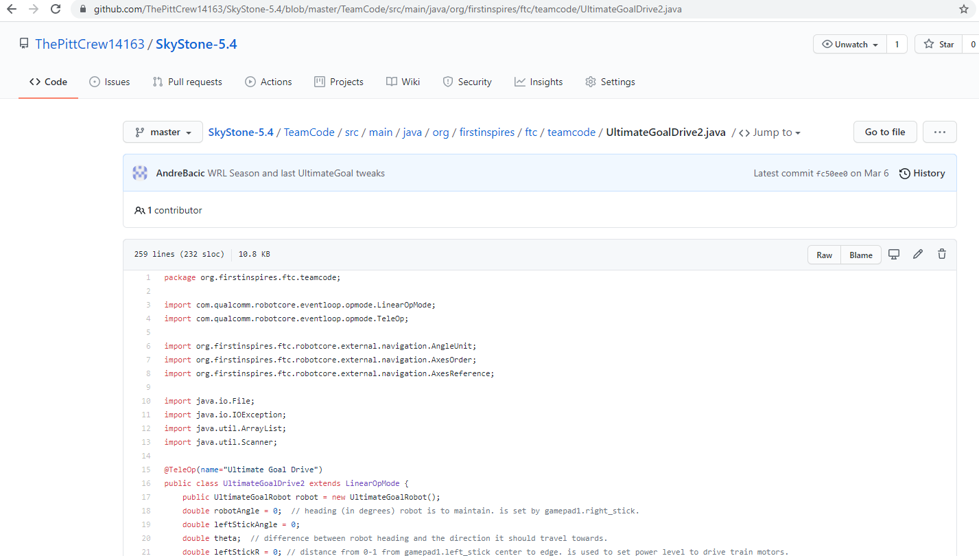979x556 pixels.
Task: Expand the Jump to symbol dropdown
Action: click(x=770, y=132)
